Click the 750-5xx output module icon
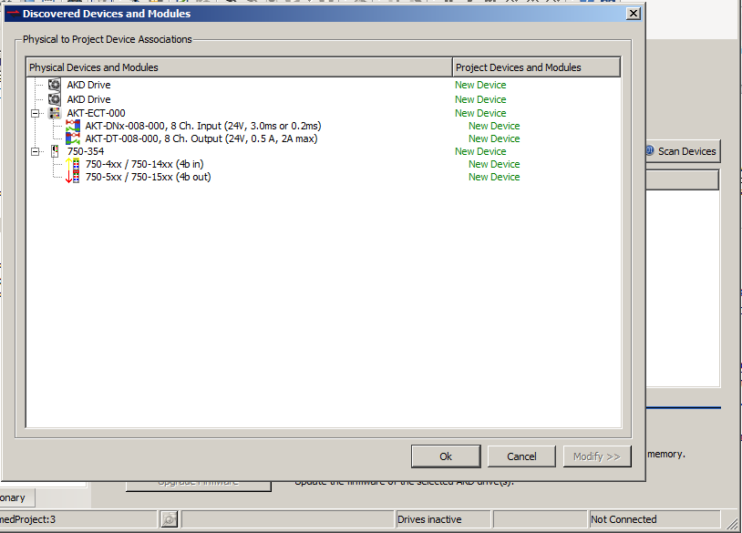 (x=72, y=177)
